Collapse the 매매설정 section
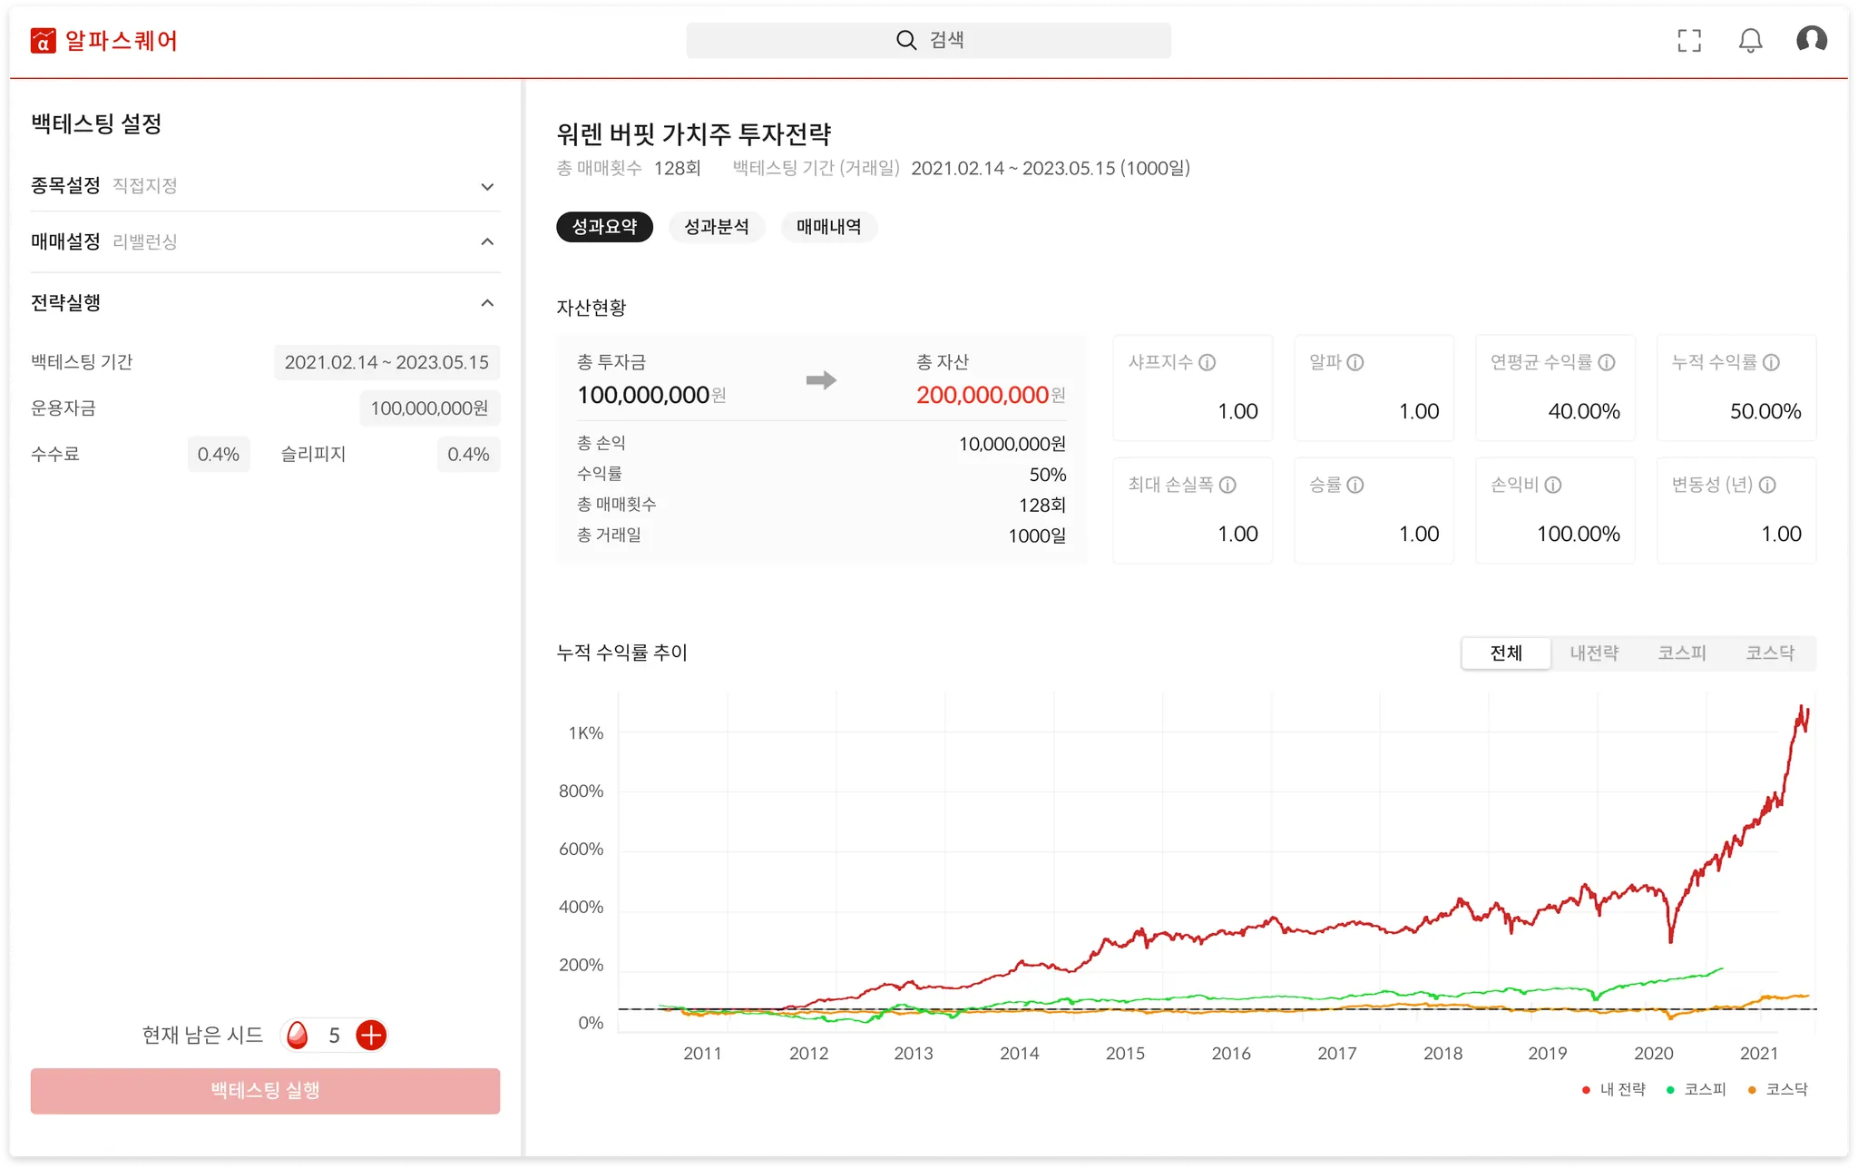The width and height of the screenshot is (1858, 1169). (487, 241)
